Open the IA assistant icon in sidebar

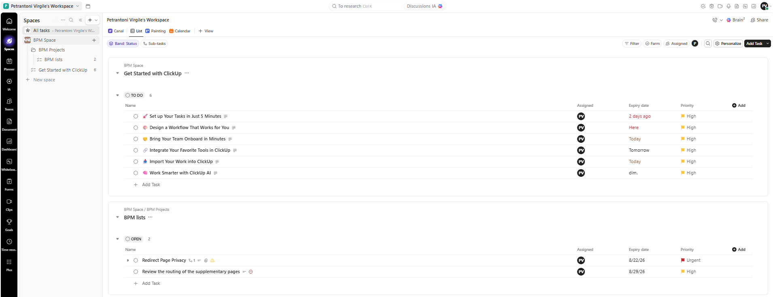tap(9, 81)
